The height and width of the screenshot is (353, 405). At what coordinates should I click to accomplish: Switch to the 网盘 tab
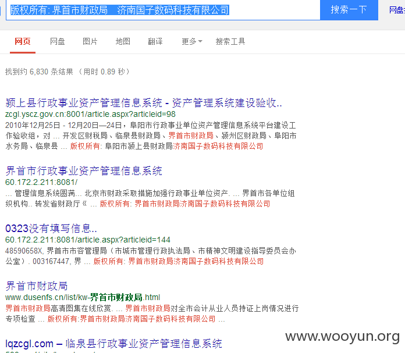[58, 41]
